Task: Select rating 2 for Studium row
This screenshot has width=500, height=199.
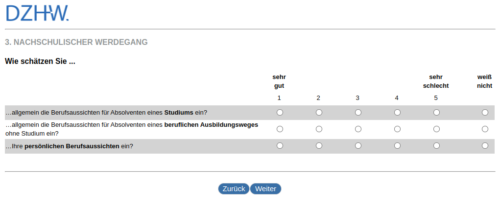Action: (319, 113)
